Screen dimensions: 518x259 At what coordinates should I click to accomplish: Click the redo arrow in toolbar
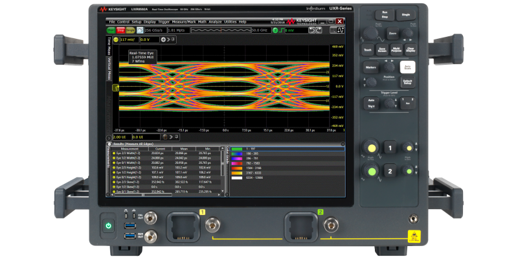[319, 30]
